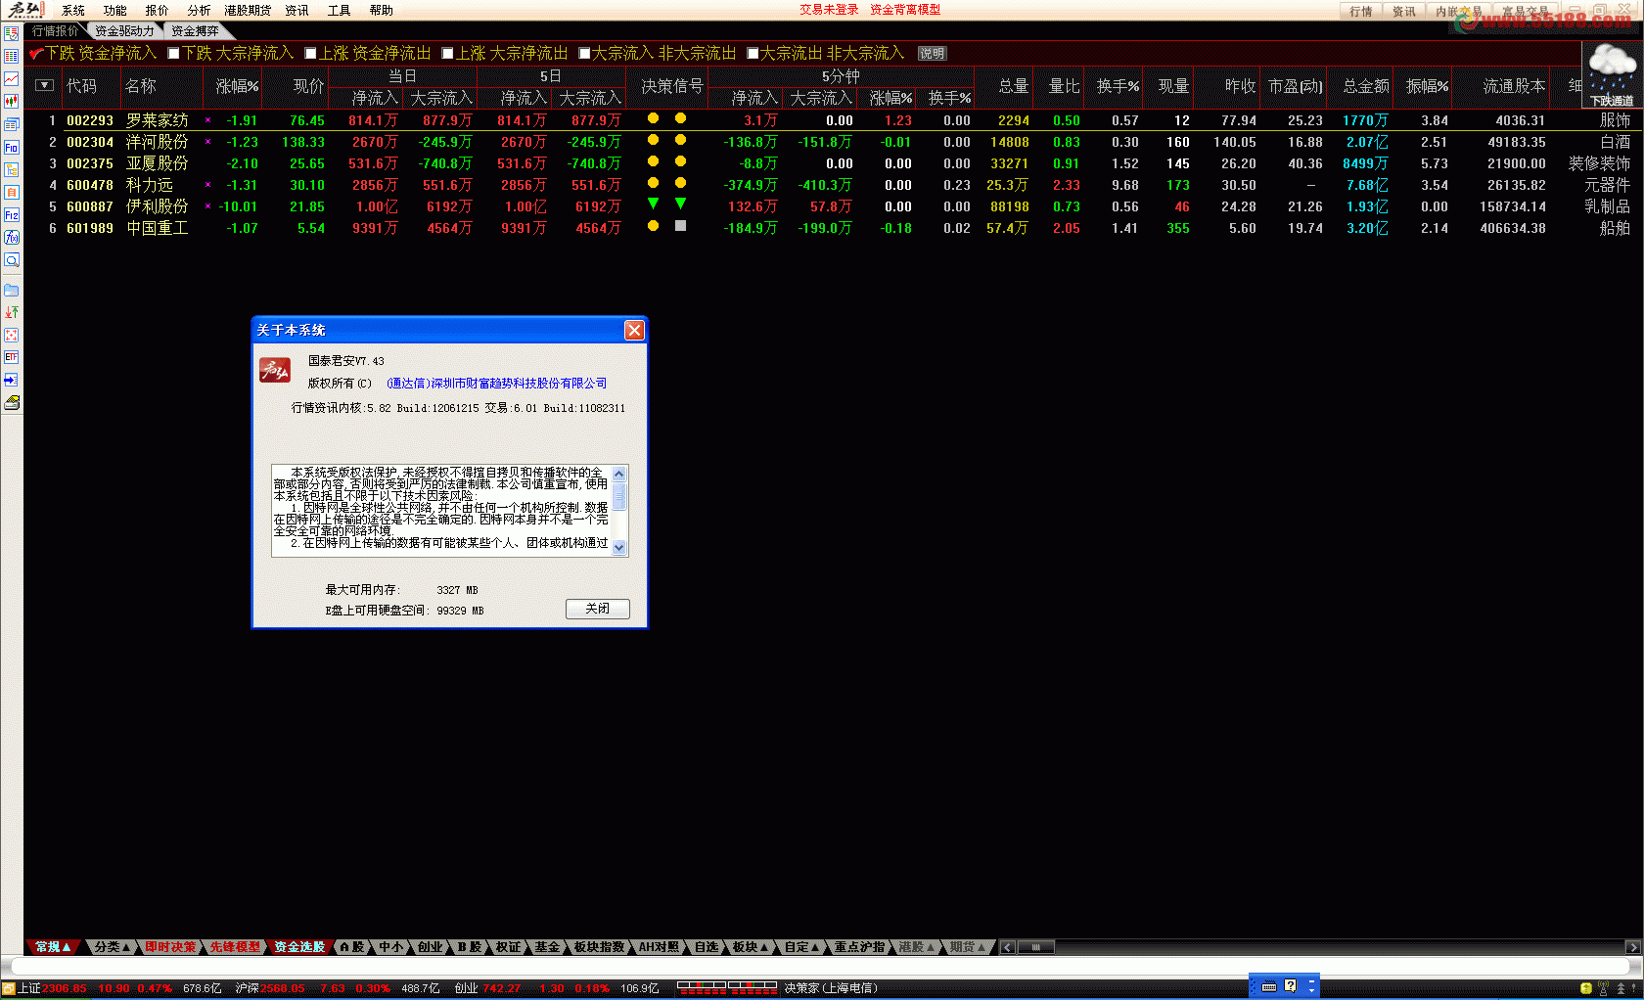Click the red logo in About dialog
Image resolution: width=1644 pixels, height=1000 pixels.
tap(275, 371)
